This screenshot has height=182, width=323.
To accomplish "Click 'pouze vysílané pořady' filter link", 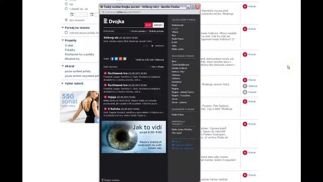I will (78, 71).
